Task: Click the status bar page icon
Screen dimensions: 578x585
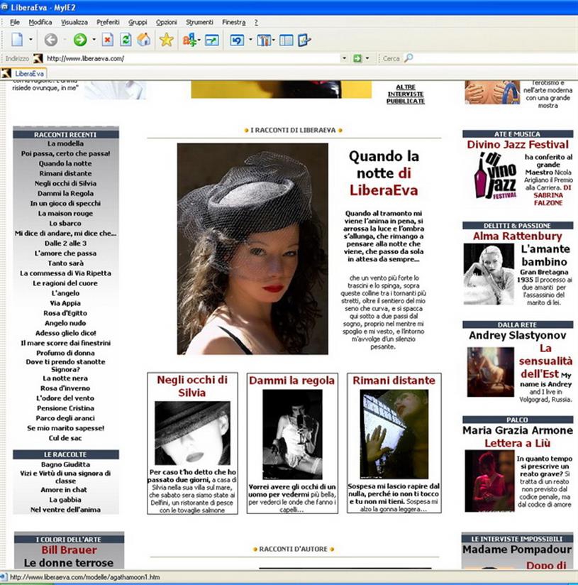Action: click(4, 577)
